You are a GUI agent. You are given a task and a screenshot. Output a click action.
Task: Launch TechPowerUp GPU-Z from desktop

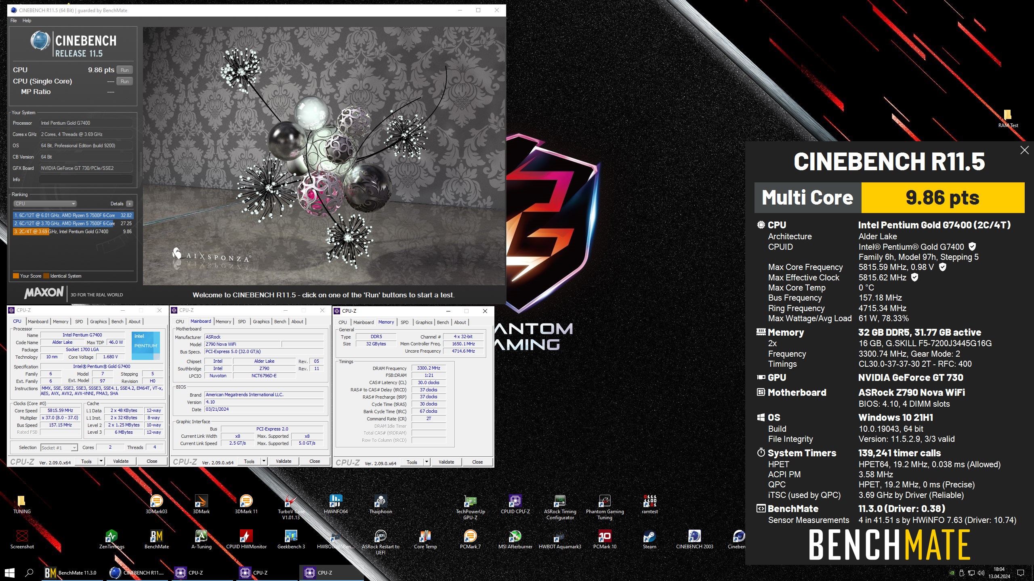point(470,507)
